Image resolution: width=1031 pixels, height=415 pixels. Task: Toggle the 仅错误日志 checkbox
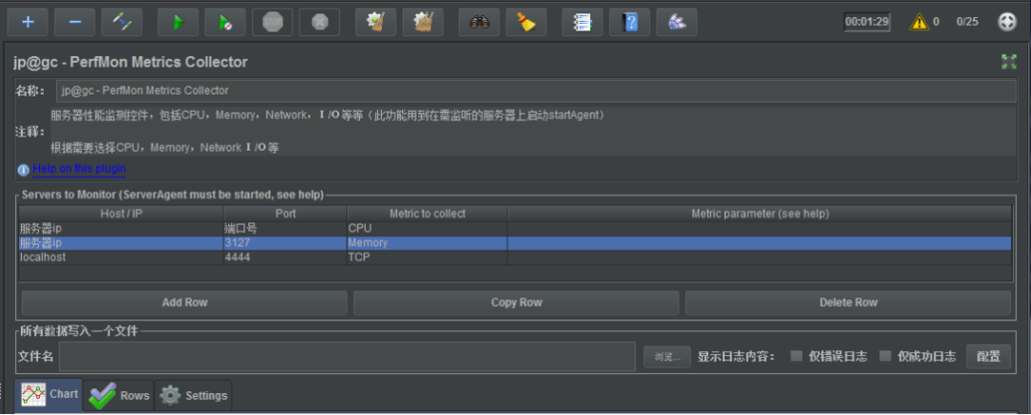pos(797,357)
